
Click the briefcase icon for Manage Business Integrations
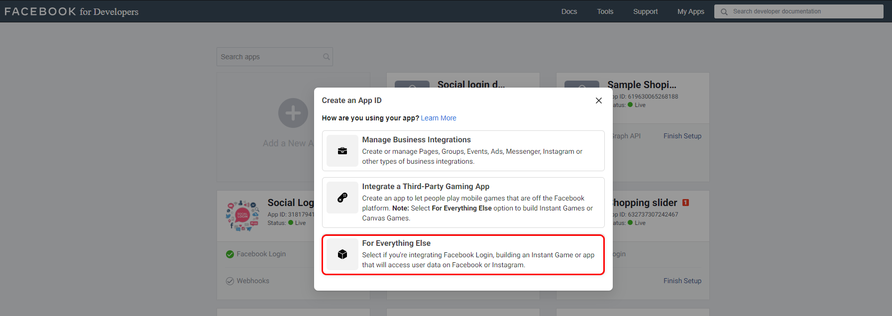342,151
